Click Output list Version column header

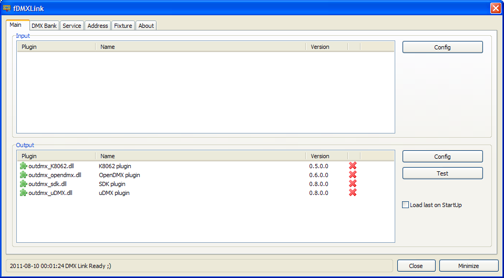point(326,156)
